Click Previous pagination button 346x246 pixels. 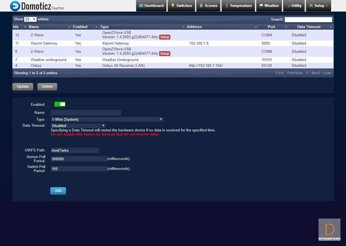(295, 73)
